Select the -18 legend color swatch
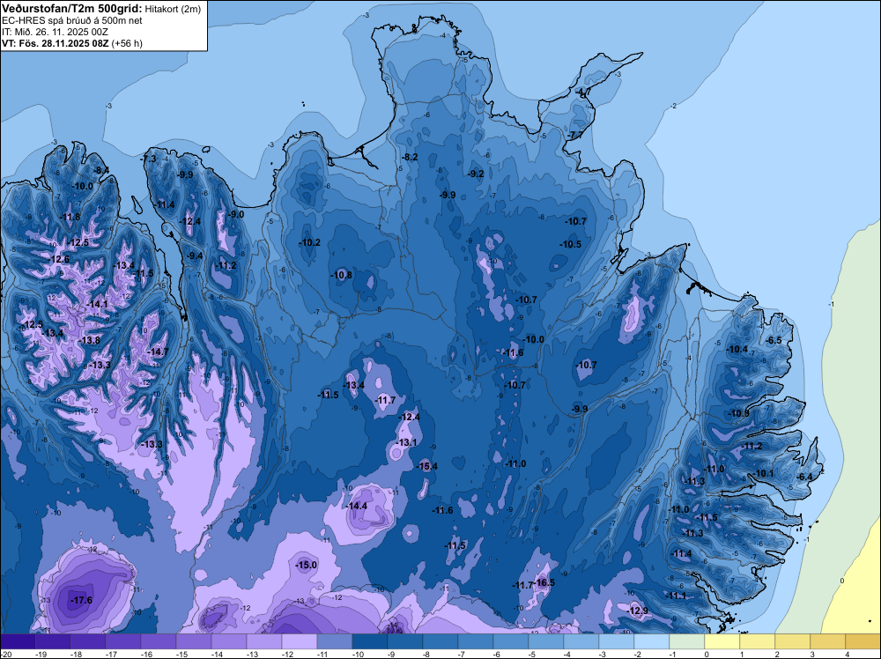Screen dimensions: 881x659 pos(87,641)
